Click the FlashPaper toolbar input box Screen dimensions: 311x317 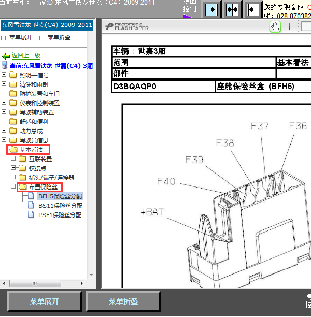[306, 26]
